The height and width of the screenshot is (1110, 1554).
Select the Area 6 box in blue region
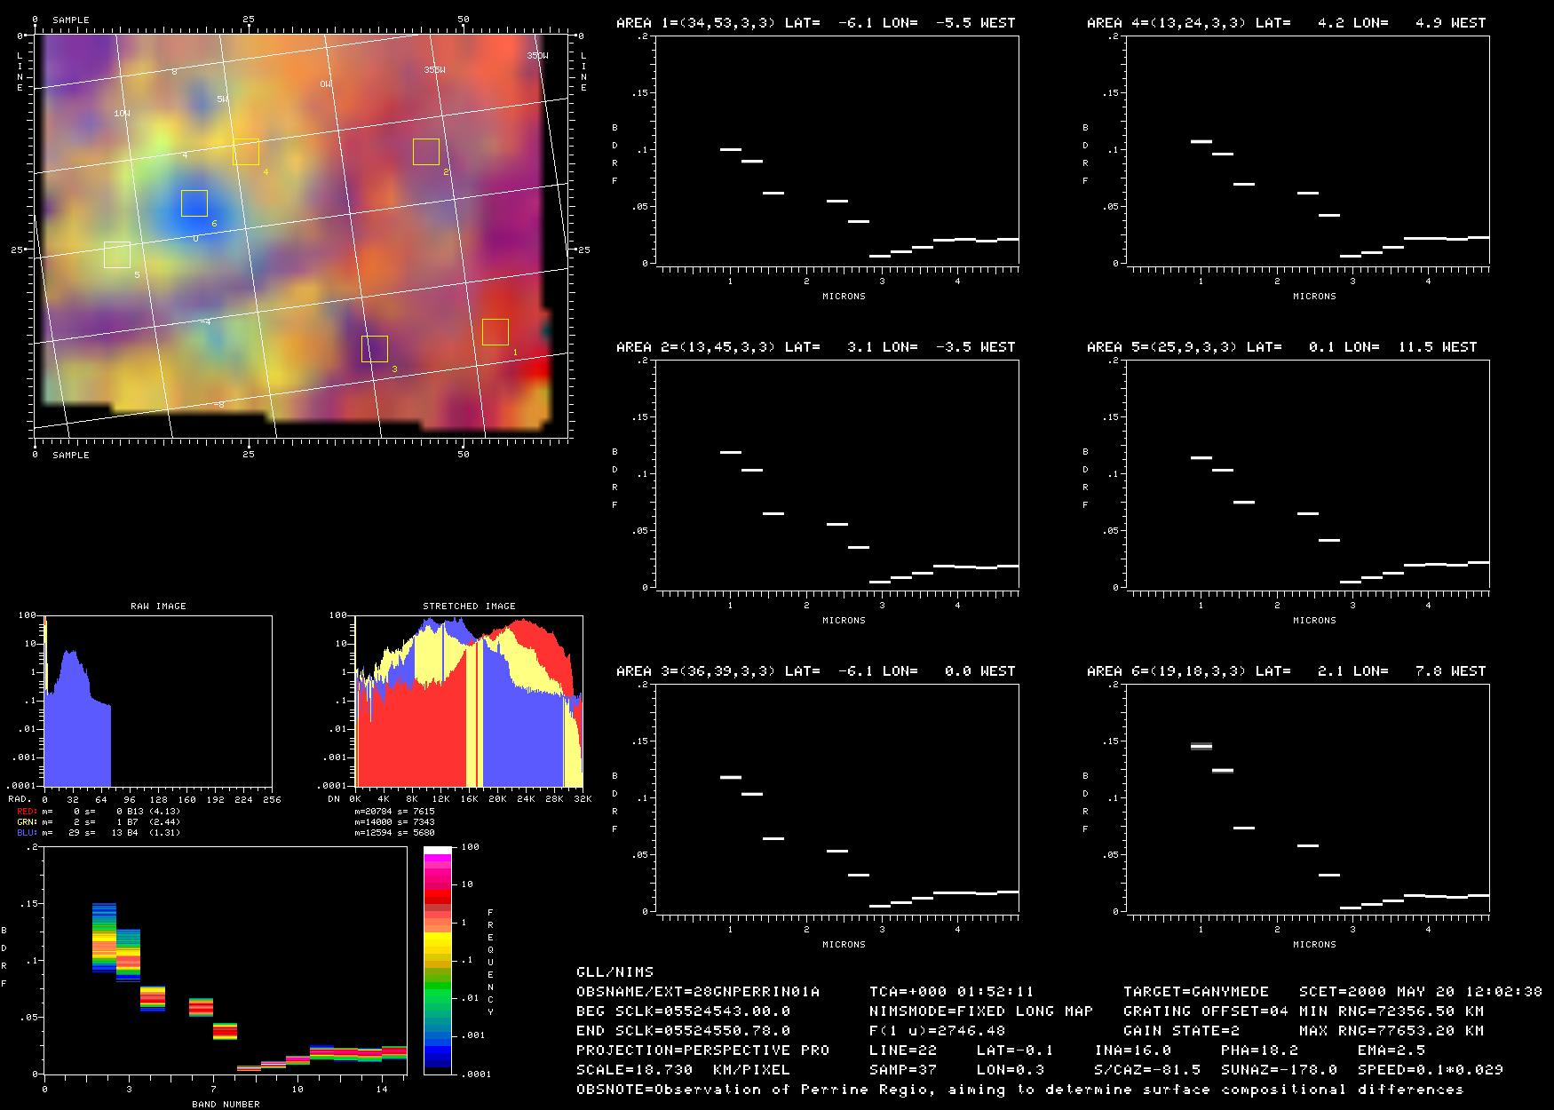194,203
